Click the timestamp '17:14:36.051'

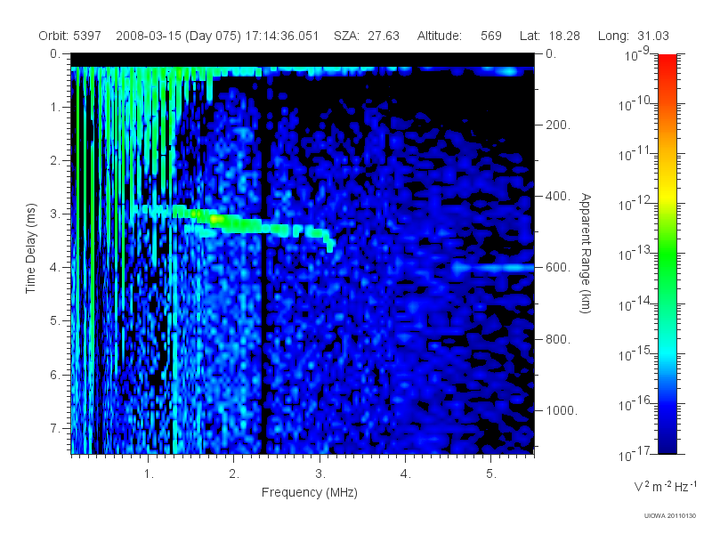[x=282, y=36]
